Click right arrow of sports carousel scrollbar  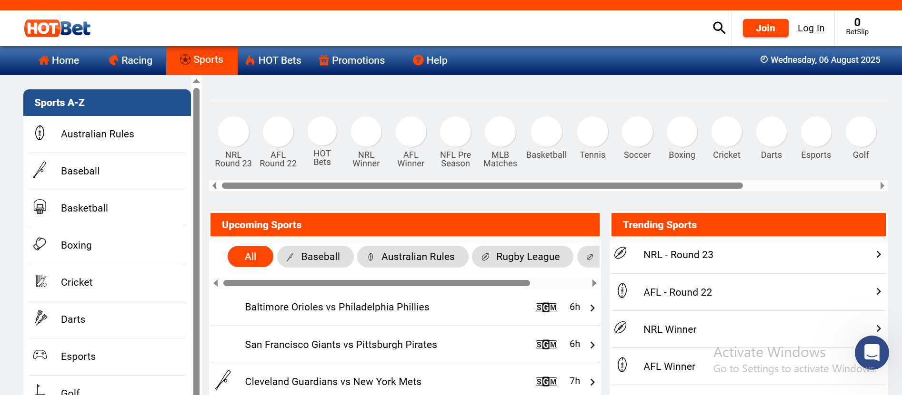tap(882, 186)
